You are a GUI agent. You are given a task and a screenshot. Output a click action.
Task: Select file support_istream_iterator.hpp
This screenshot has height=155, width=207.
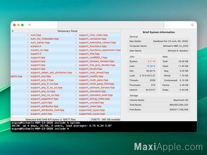(x=96, y=61)
